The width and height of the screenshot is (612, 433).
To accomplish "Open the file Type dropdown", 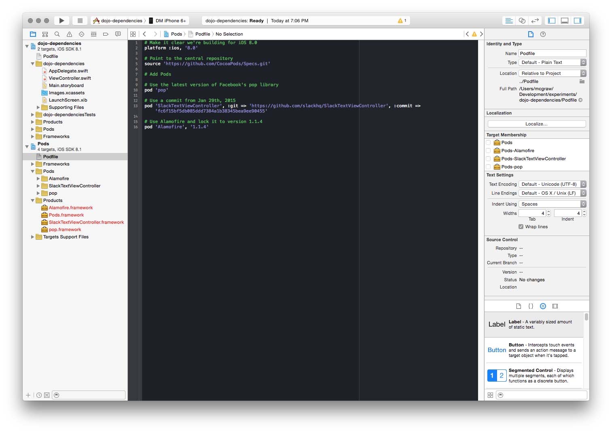I will click(552, 62).
